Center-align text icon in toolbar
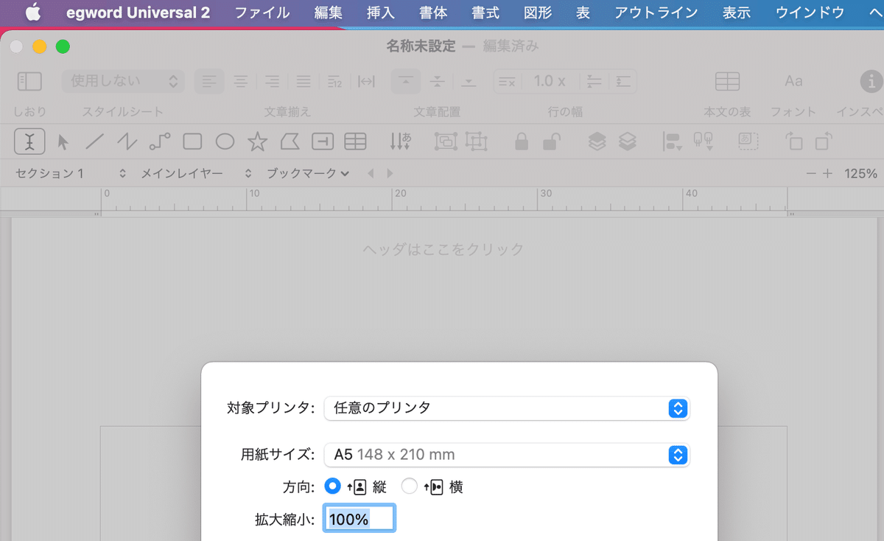Image resolution: width=884 pixels, height=541 pixels. [x=241, y=81]
